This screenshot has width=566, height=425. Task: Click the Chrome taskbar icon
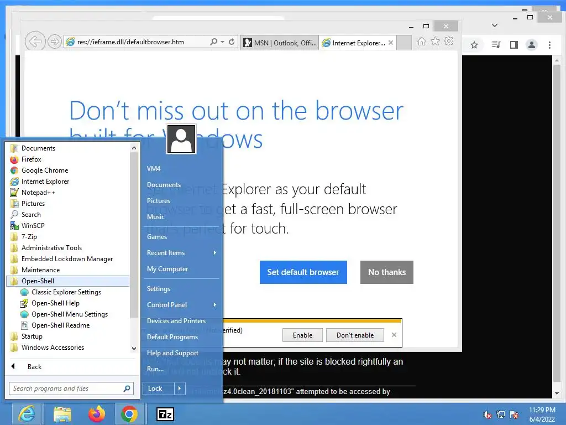(129, 414)
